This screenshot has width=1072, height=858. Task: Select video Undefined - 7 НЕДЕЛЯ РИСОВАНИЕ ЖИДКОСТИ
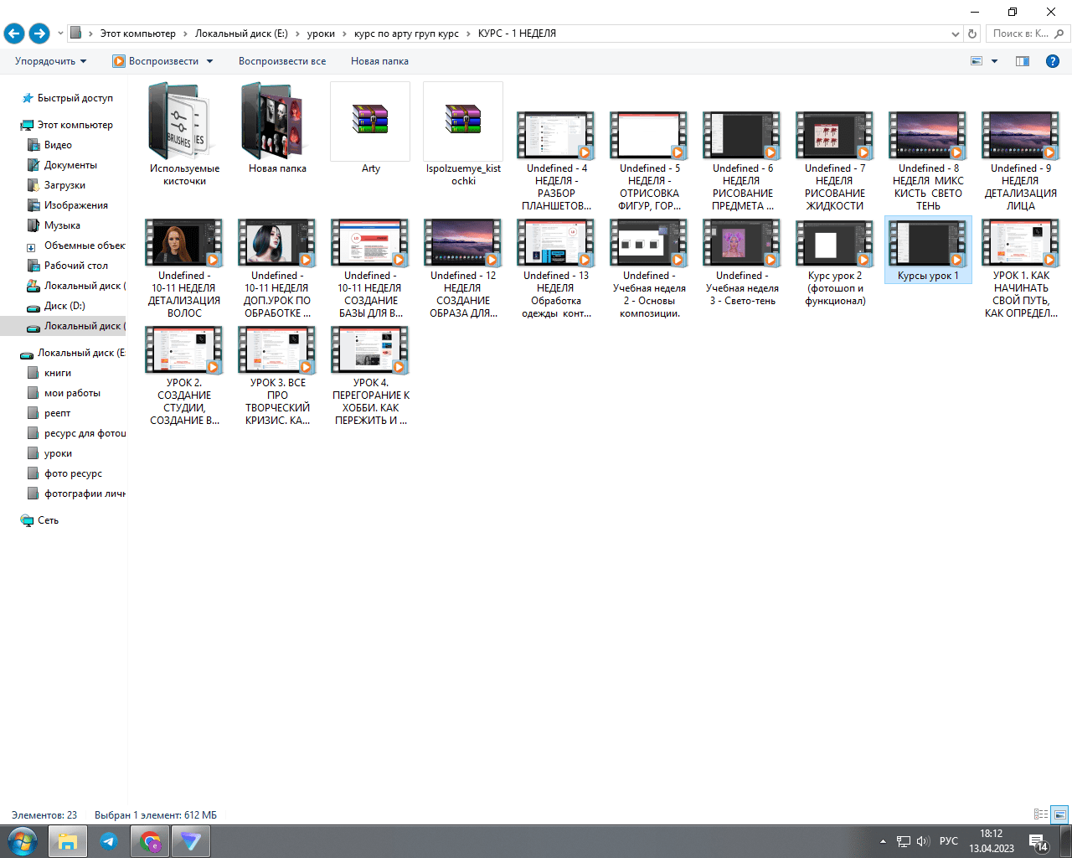[835, 161]
